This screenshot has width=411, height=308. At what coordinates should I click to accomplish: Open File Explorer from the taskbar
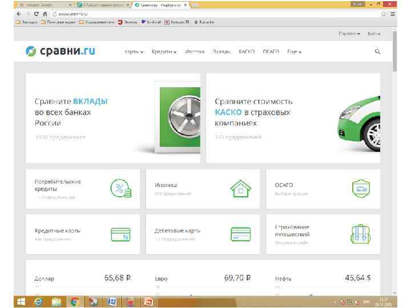pos(57,302)
